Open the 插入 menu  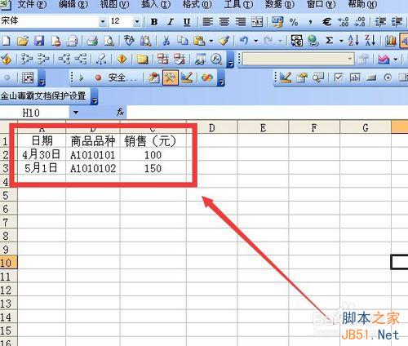point(156,5)
